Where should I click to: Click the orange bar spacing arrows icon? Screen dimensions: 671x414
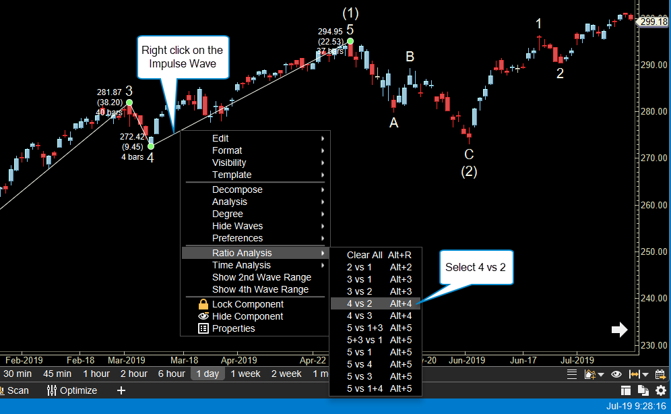click(634, 374)
